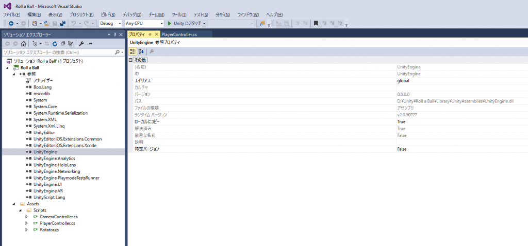The width and height of the screenshot is (528, 246).
Task: Click the Show All Files icon
Action: tap(71, 44)
